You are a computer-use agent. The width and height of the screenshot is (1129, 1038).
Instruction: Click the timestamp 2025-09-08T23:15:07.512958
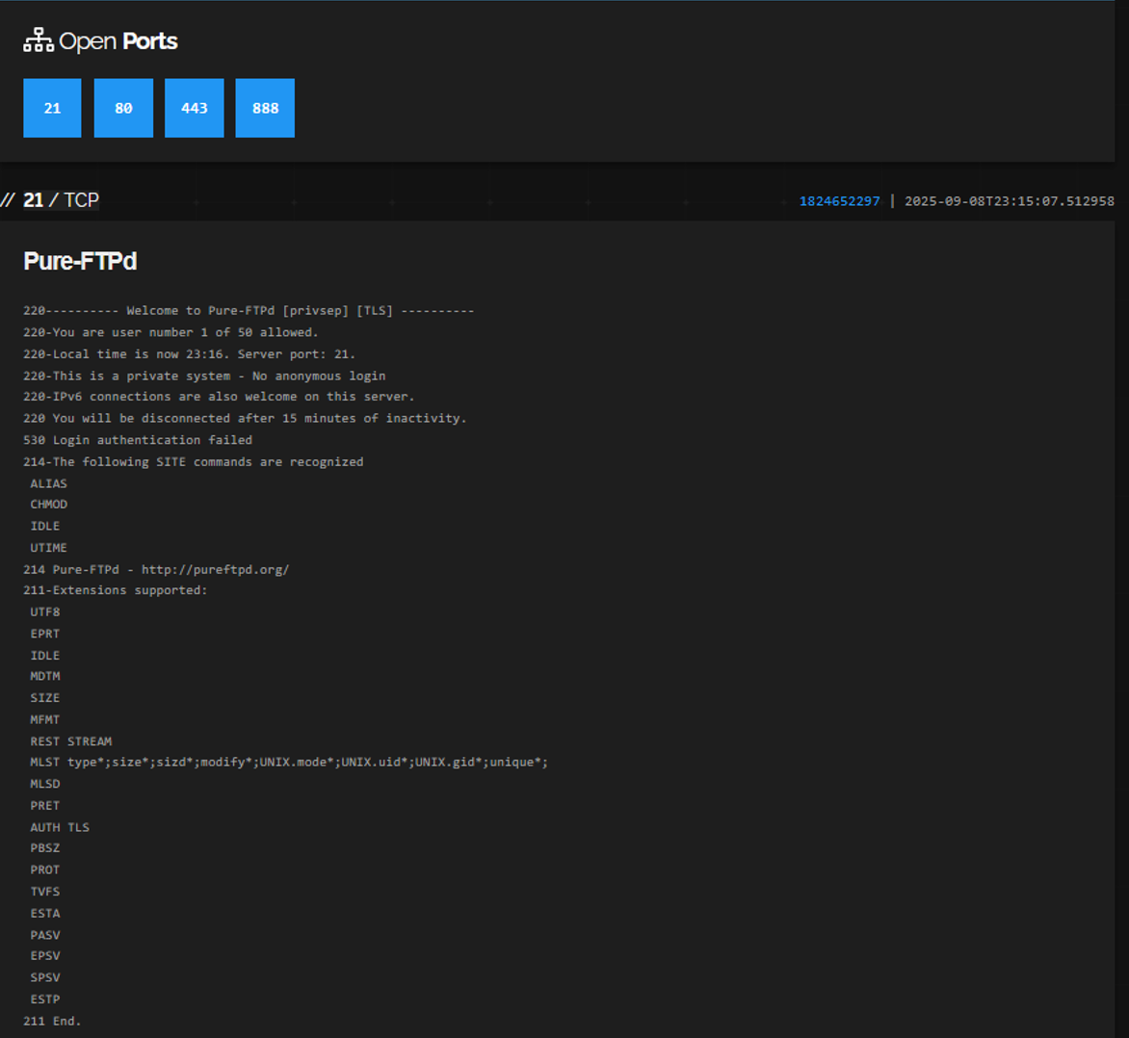click(1009, 201)
